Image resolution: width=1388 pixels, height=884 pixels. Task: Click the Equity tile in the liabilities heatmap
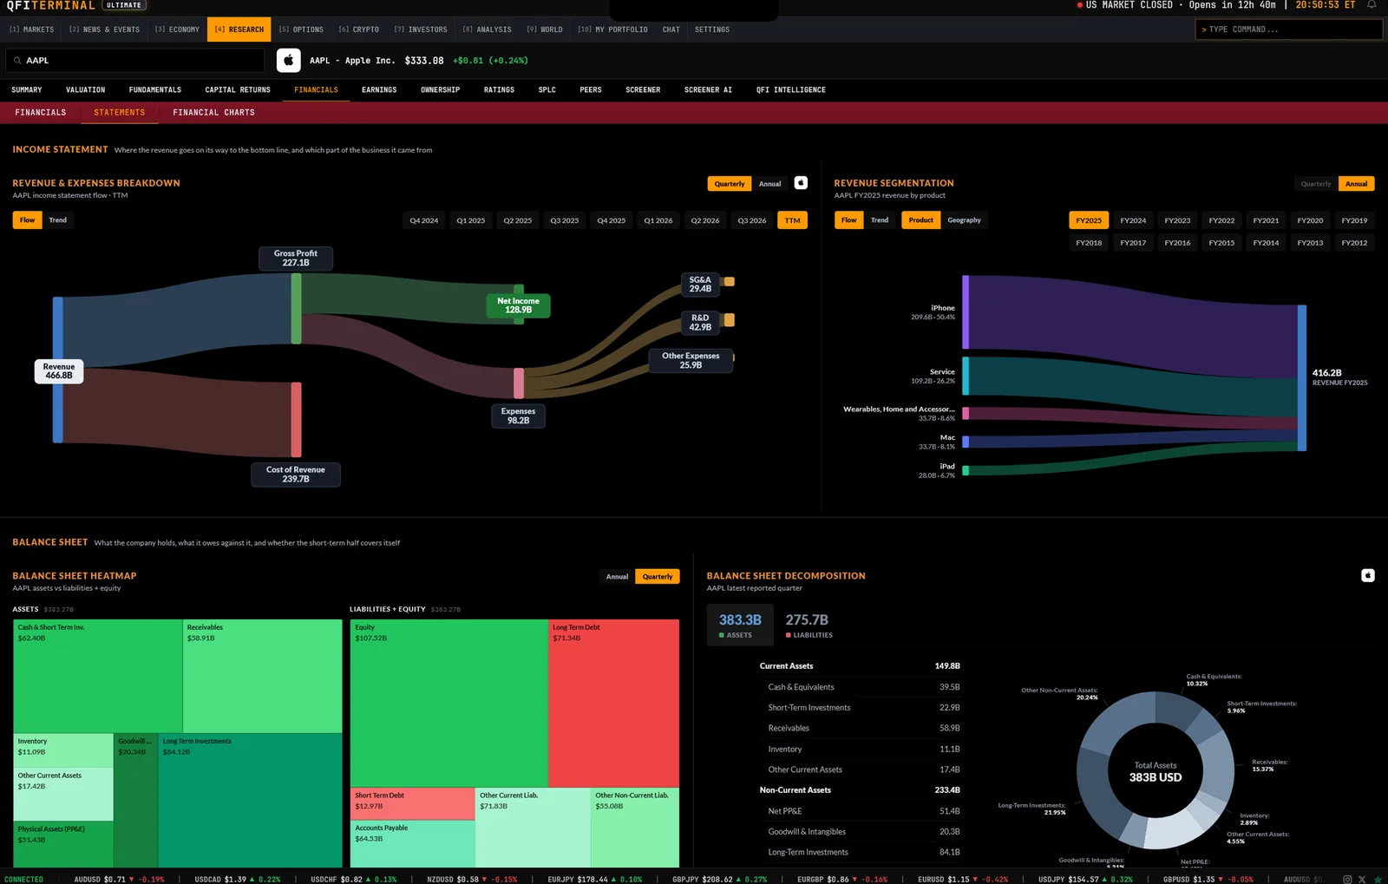coord(449,704)
